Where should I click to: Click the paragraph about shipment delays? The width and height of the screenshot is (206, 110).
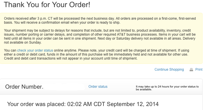[x=100, y=36]
